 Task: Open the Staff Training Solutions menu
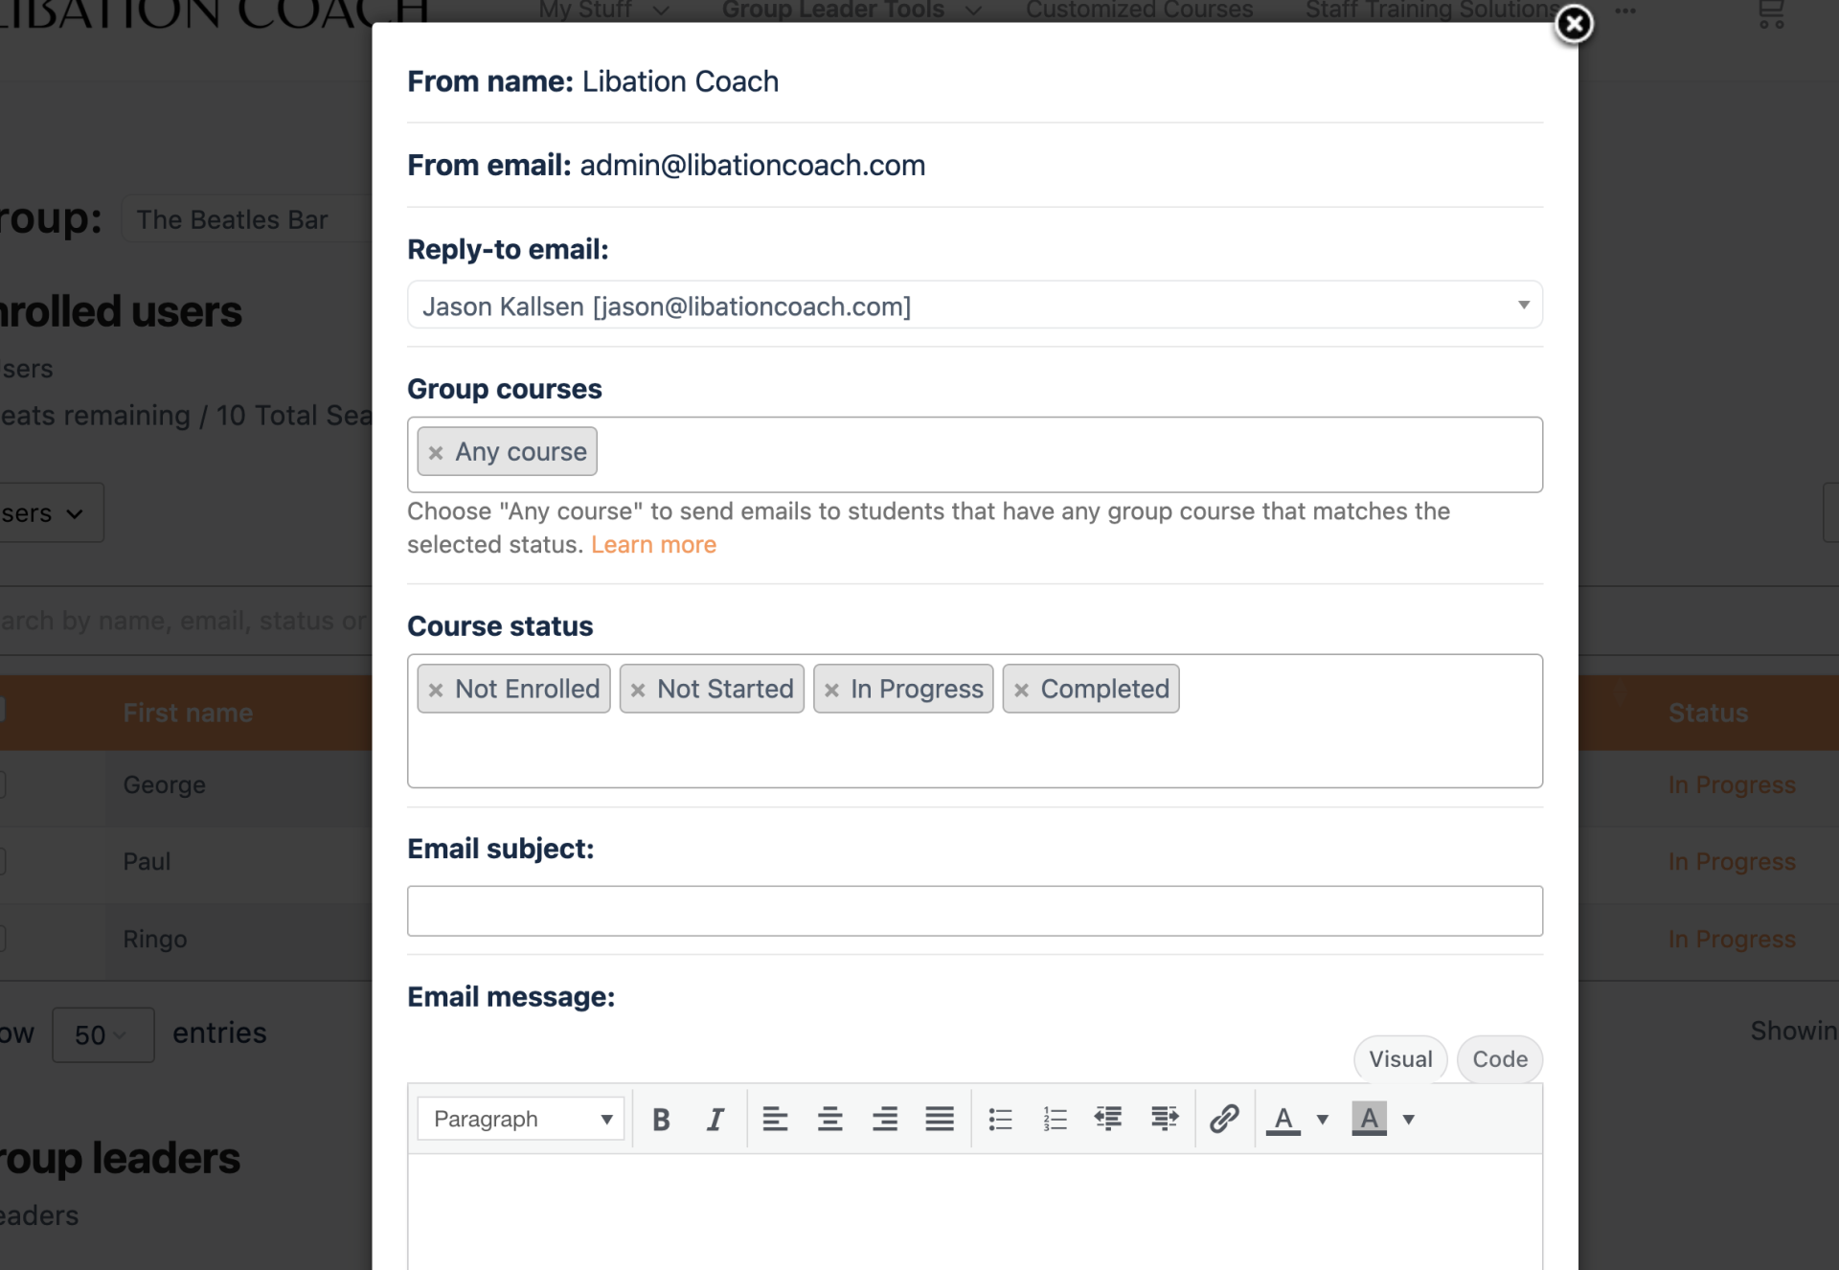[x=1434, y=10]
